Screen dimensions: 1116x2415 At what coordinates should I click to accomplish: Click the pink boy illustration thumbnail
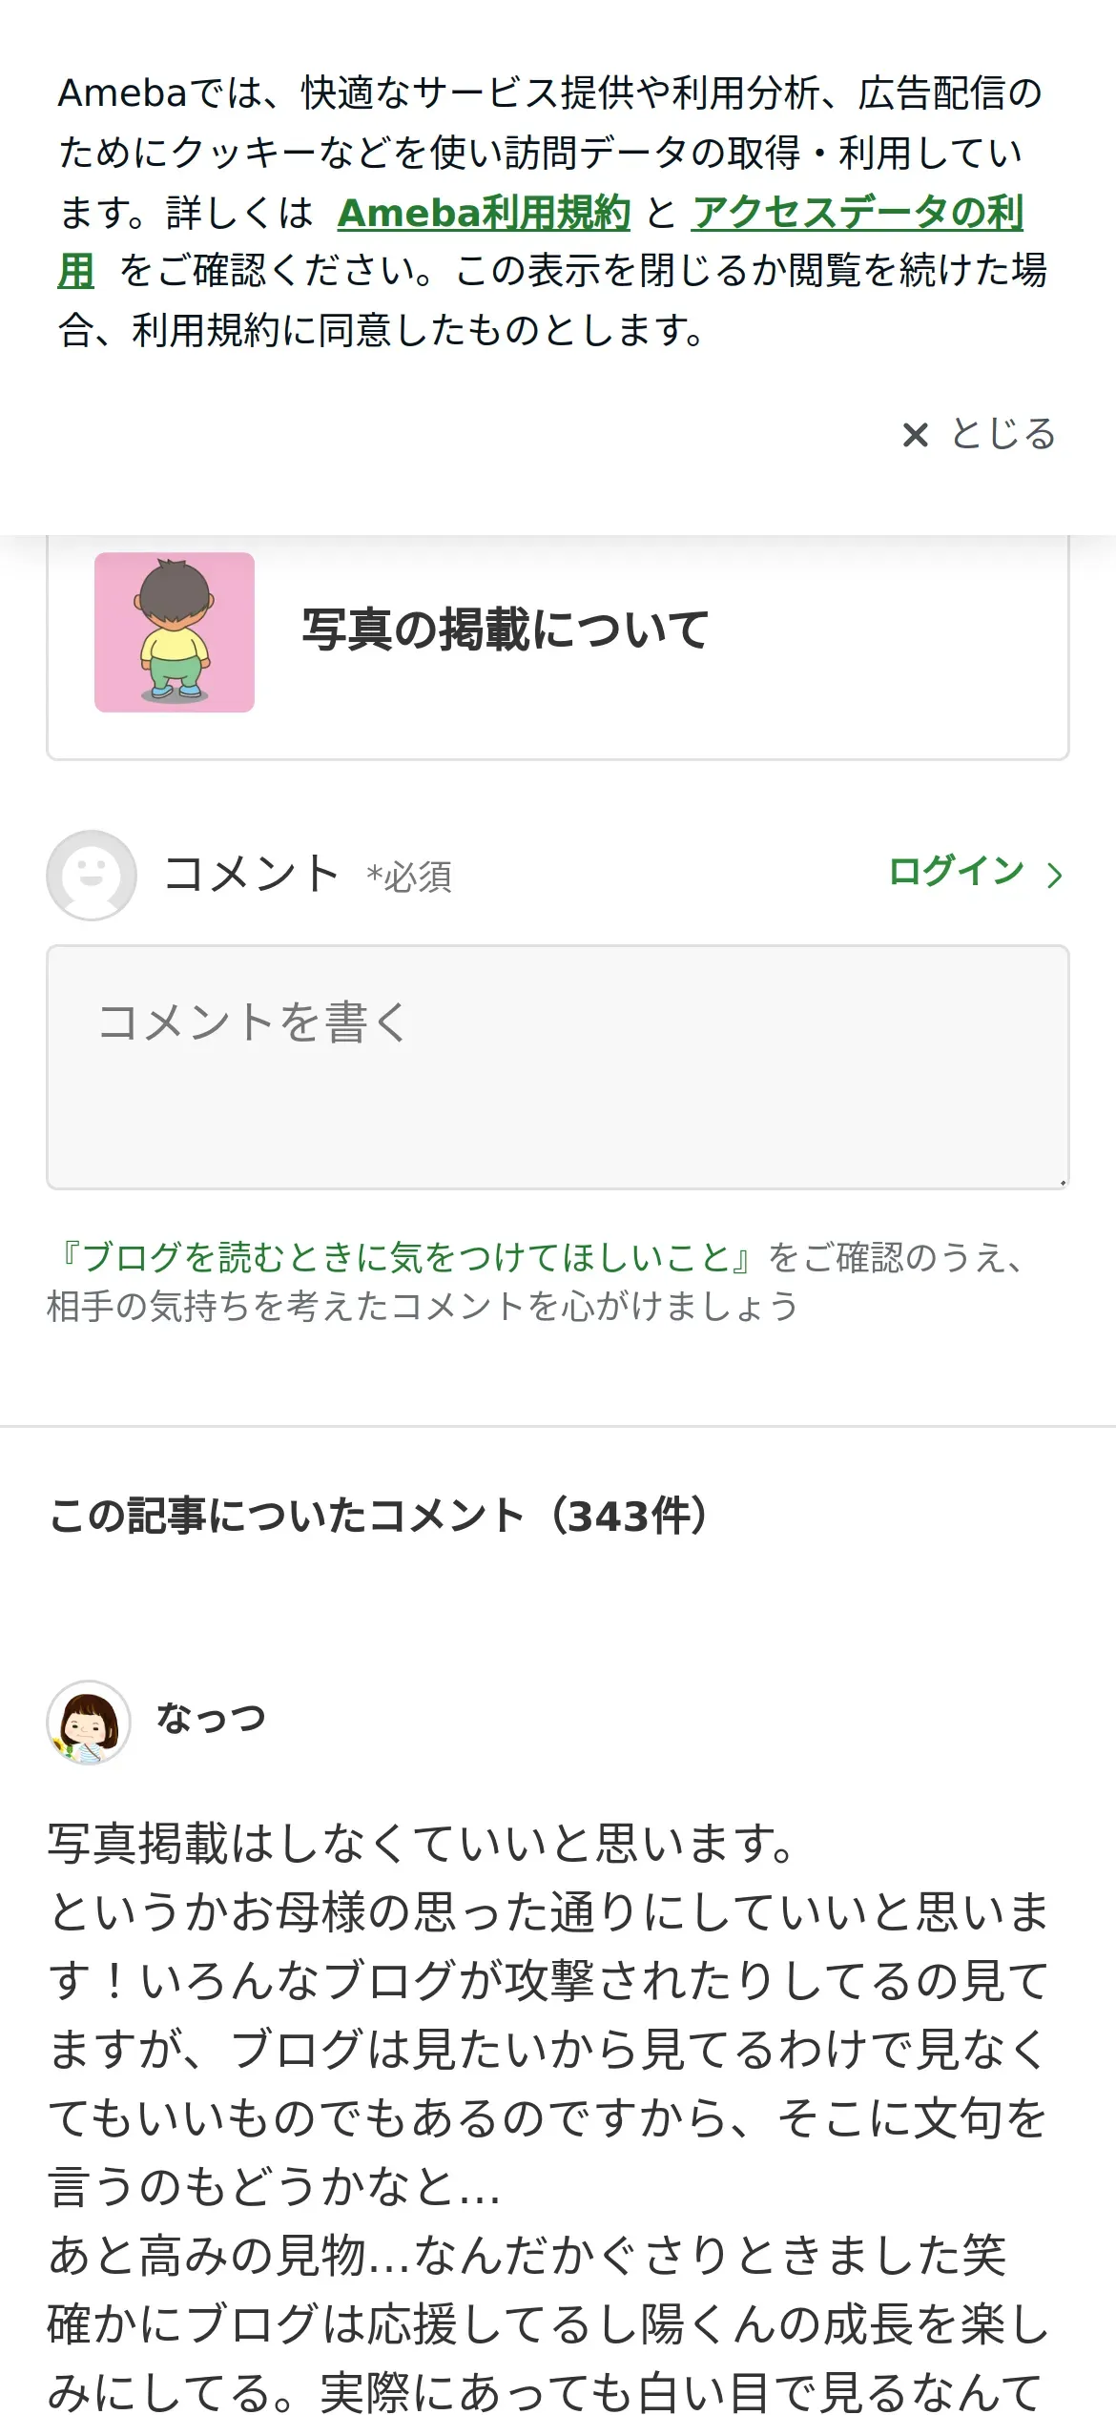click(x=175, y=632)
